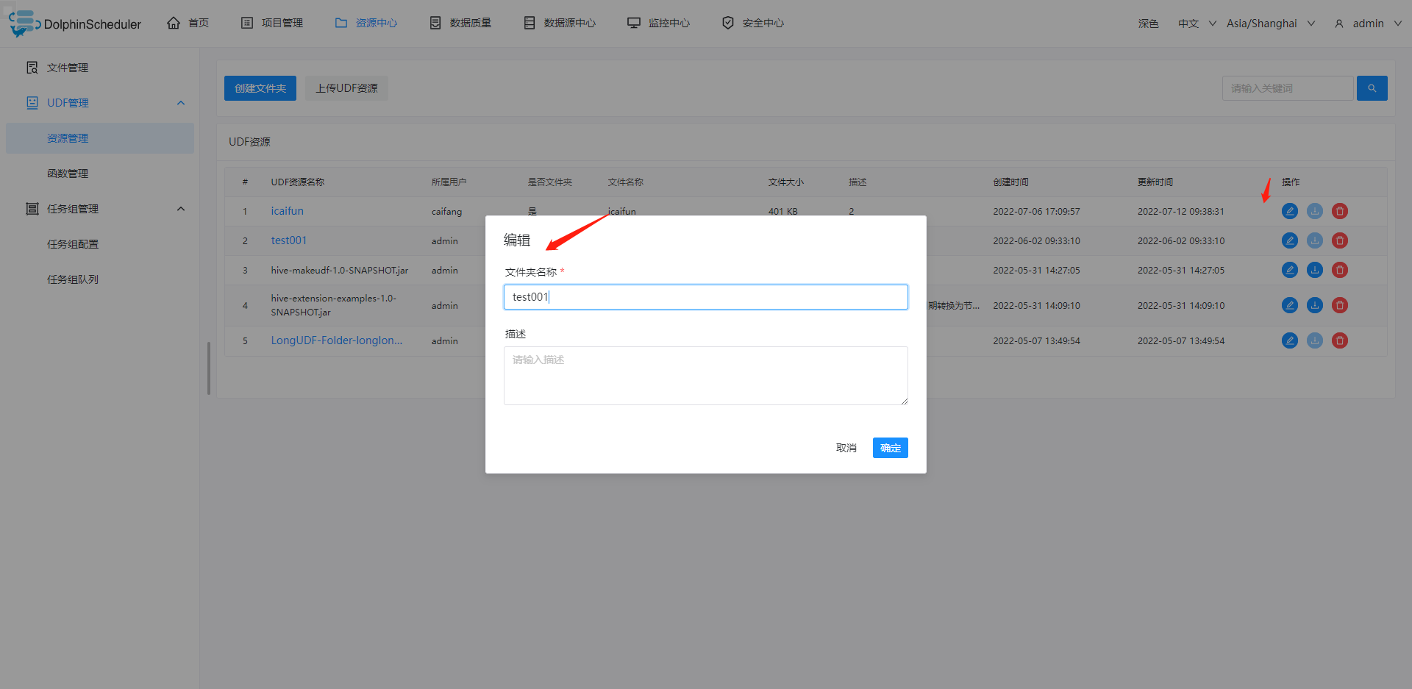Viewport: 1412px width, 689px height.
Task: Open the admin user dropdown
Action: coord(1368,24)
